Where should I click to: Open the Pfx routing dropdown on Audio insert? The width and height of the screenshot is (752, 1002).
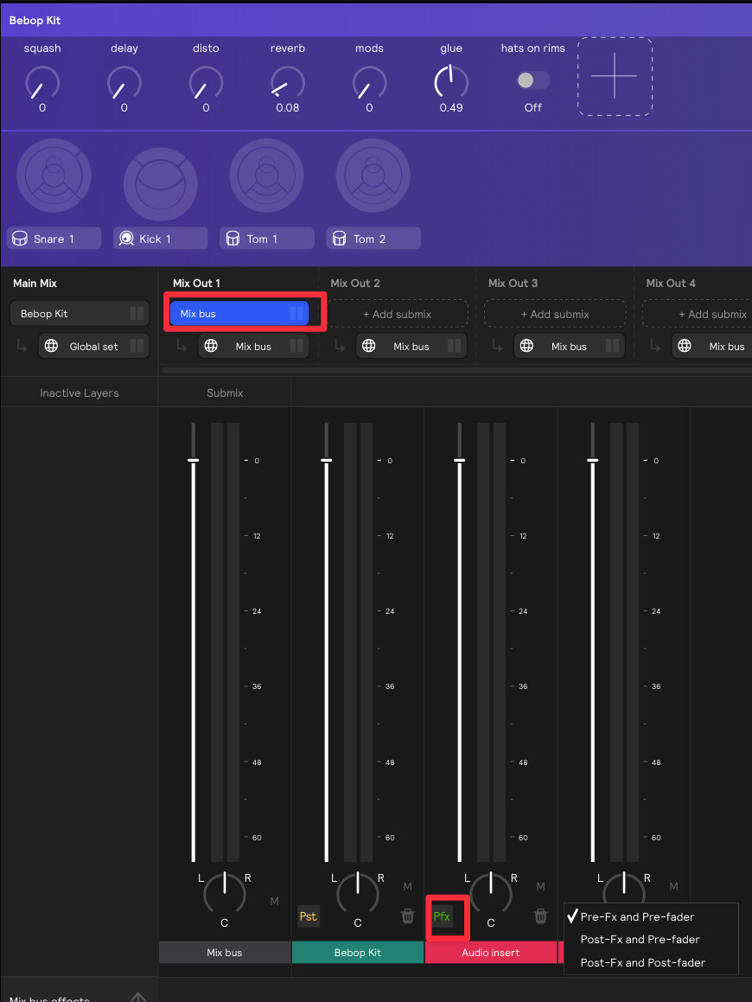(442, 916)
